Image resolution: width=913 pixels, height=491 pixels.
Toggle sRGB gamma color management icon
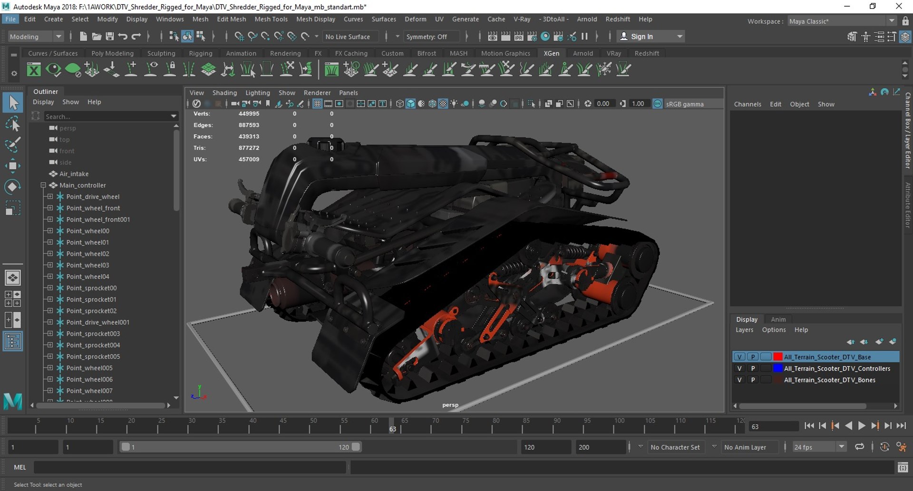(657, 104)
